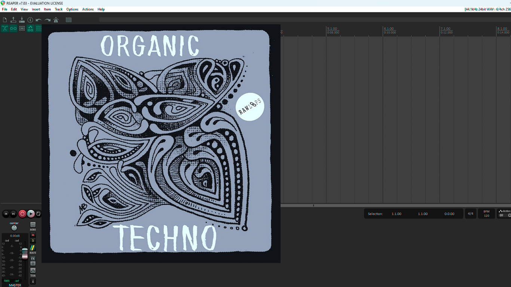Toggle auto-crossfade button
The height and width of the screenshot is (287, 511).
point(5,28)
